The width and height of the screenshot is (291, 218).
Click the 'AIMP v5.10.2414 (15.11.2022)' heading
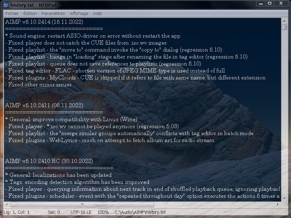(44, 22)
